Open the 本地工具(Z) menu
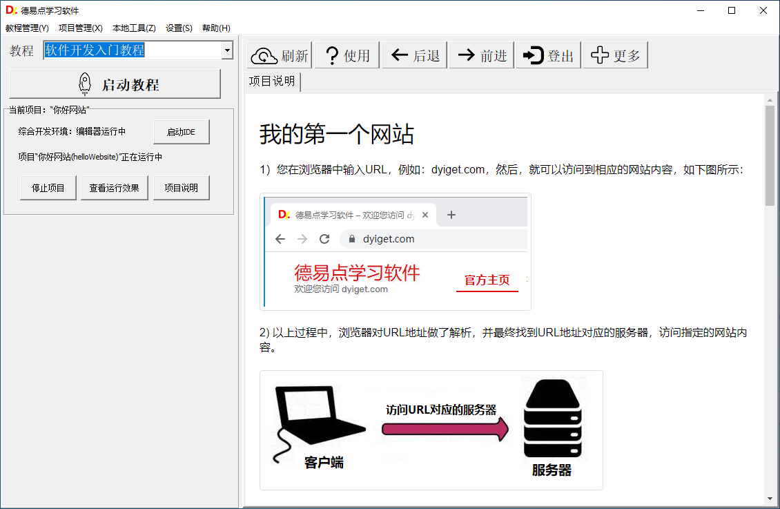 [x=134, y=28]
